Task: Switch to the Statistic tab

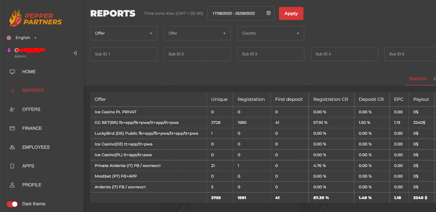Action: (418, 79)
